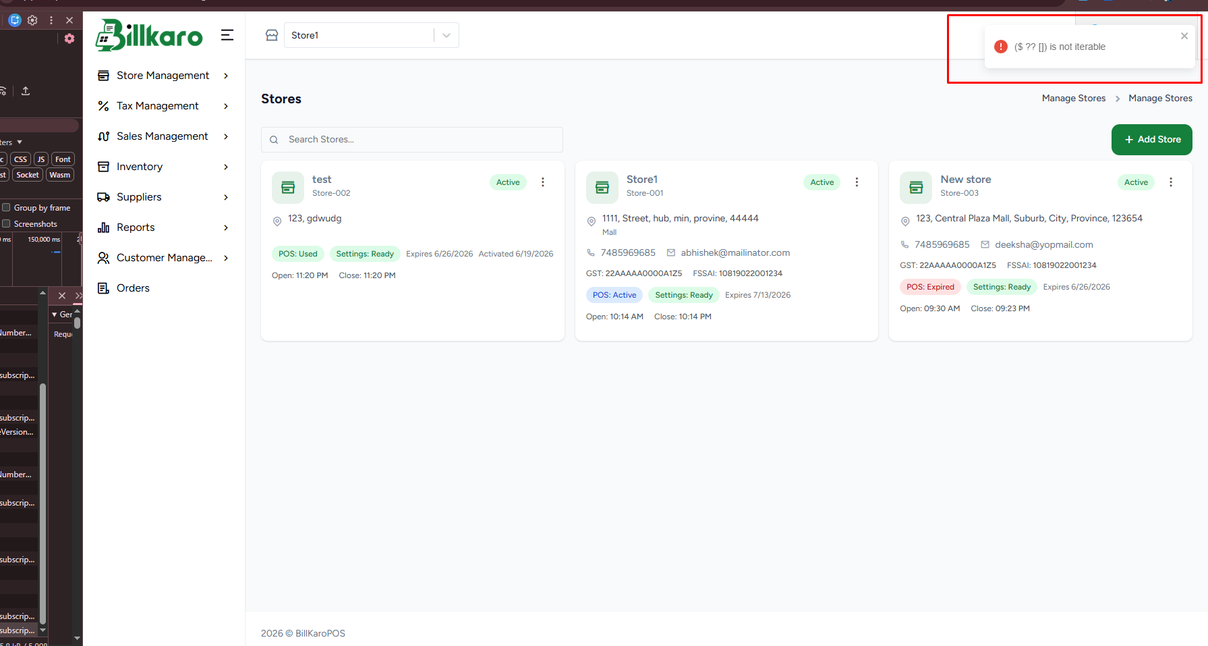The image size is (1208, 646).
Task: Click the Store Management sidebar icon
Action: pos(103,76)
